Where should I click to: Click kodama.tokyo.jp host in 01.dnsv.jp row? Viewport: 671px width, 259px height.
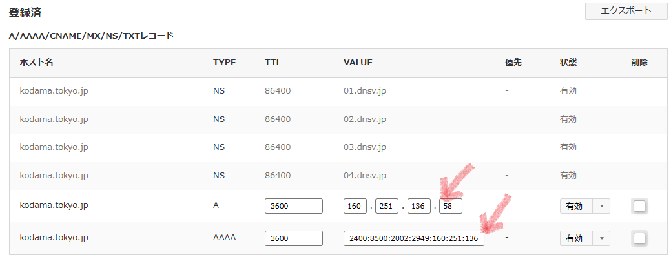54,91
